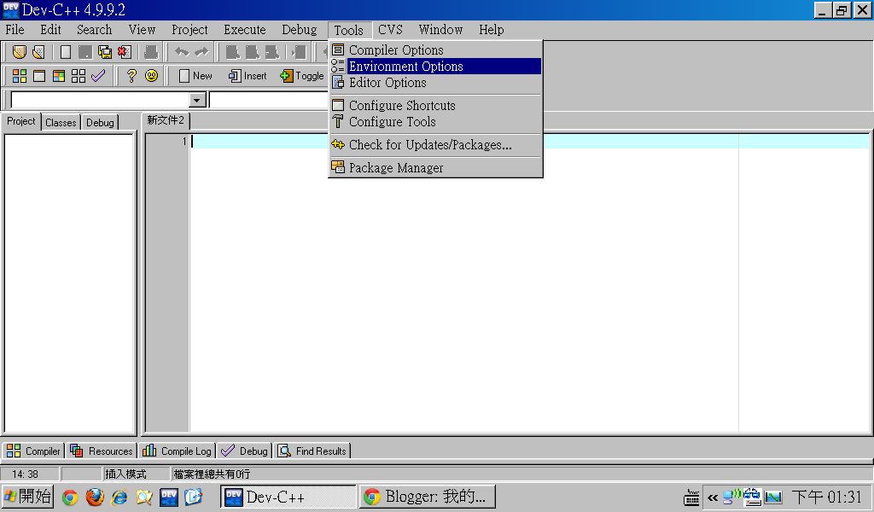Select the 新文件2 editor tab
The image size is (874, 512).
click(x=166, y=120)
